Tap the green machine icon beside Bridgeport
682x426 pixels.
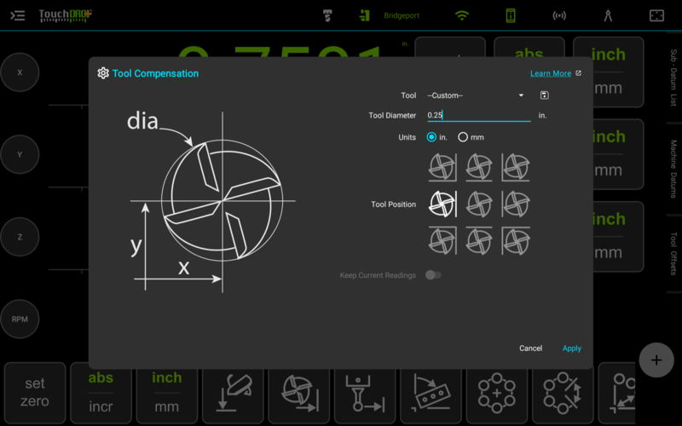click(x=365, y=15)
